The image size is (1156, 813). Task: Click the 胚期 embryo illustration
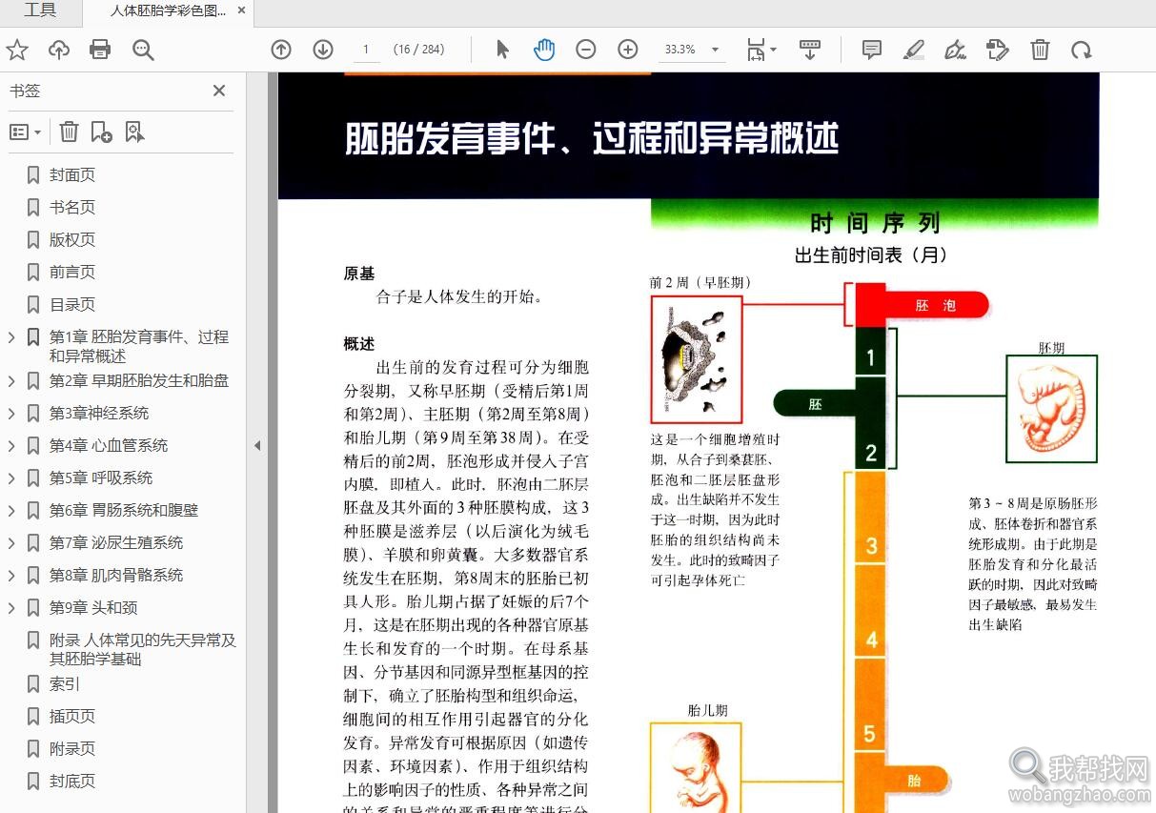click(x=1051, y=409)
